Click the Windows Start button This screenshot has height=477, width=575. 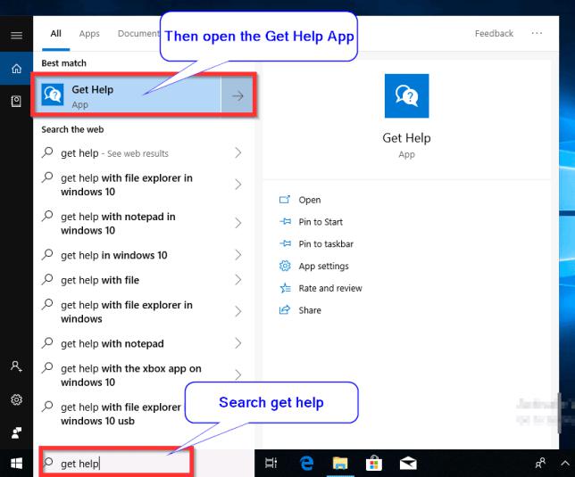(x=16, y=464)
